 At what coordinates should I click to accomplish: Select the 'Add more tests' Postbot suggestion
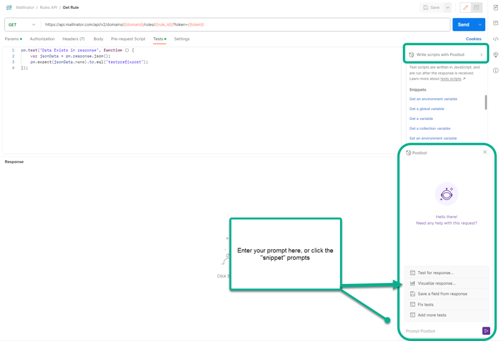tap(432, 315)
